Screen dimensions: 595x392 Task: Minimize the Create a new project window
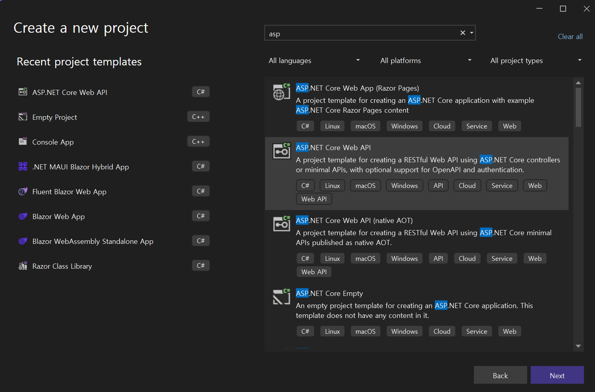point(539,9)
